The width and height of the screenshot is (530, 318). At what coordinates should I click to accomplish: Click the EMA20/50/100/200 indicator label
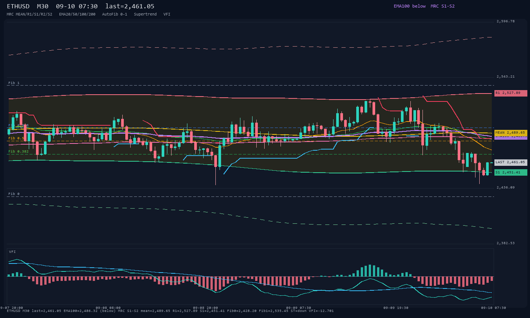pos(77,14)
